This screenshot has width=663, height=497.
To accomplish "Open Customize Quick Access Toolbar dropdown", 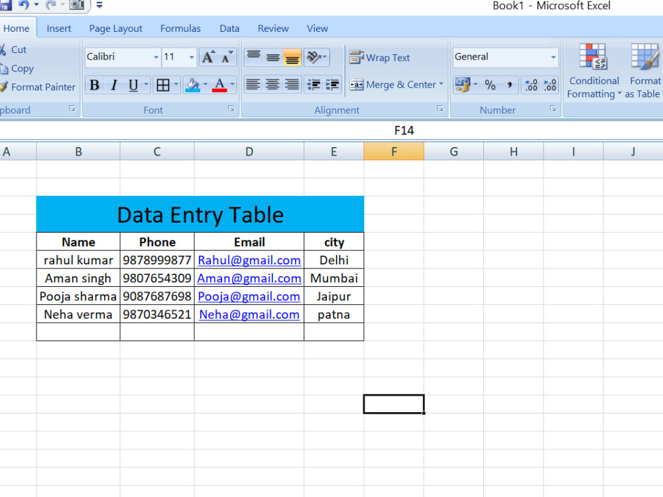I will pos(99,5).
